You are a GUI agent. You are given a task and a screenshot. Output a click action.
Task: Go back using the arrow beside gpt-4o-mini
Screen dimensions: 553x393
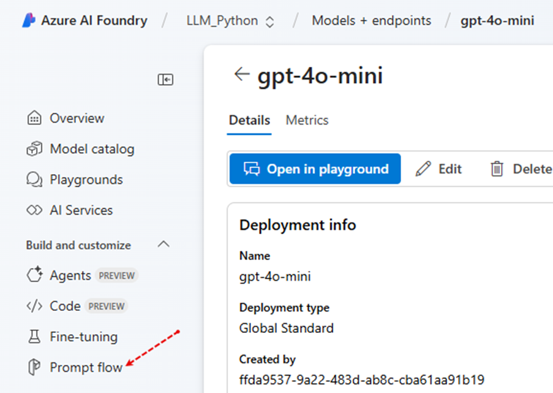tap(242, 74)
